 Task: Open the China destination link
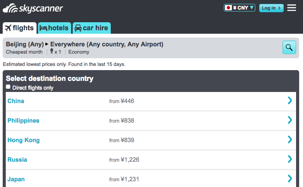coord(16,101)
